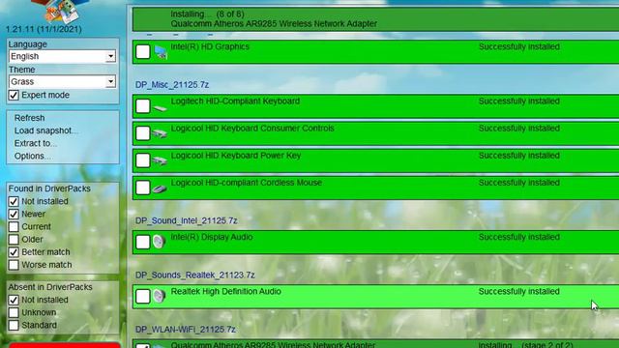
Task: Uncheck the Newer filter
Action: (x=14, y=214)
